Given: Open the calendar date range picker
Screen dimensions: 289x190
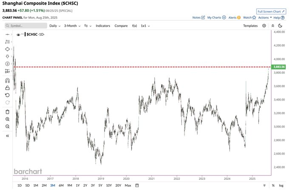Looking at the screenshot, I should 137,185.
